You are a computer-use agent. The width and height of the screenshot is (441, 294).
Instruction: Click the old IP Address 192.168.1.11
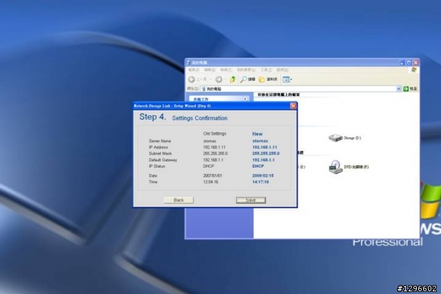(x=214, y=147)
